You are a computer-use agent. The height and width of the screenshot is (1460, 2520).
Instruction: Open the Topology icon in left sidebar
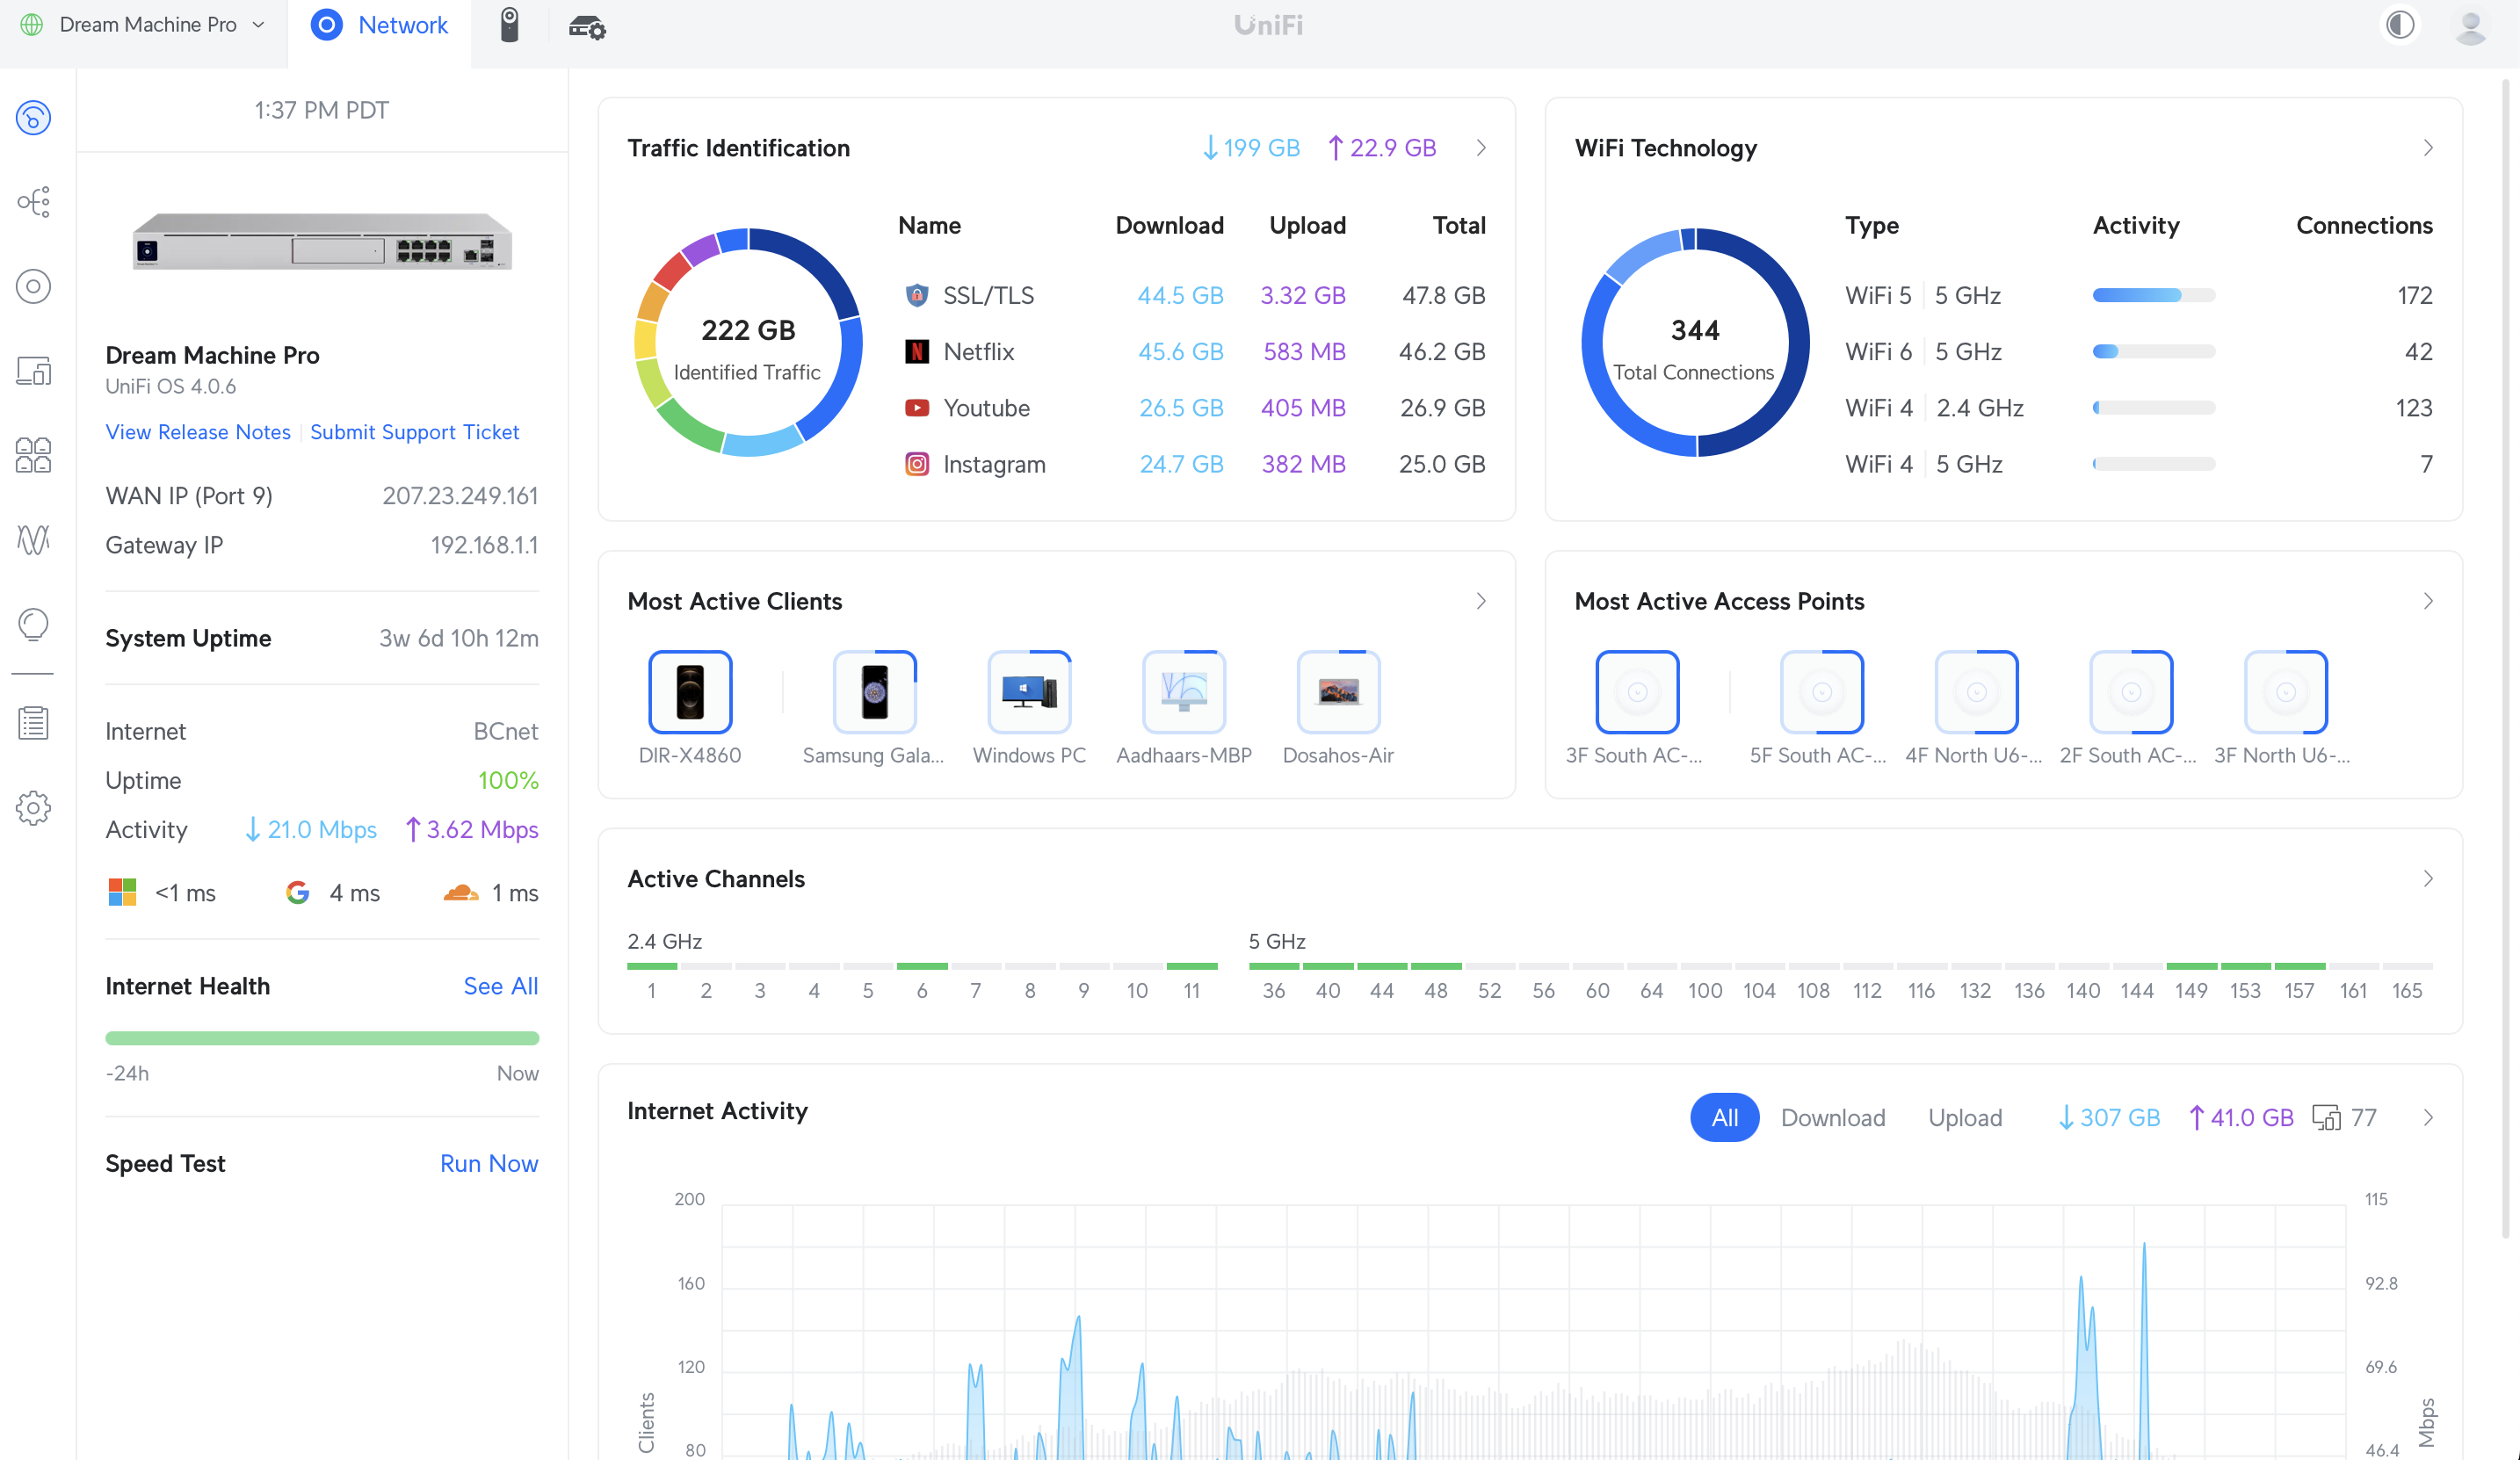point(33,202)
